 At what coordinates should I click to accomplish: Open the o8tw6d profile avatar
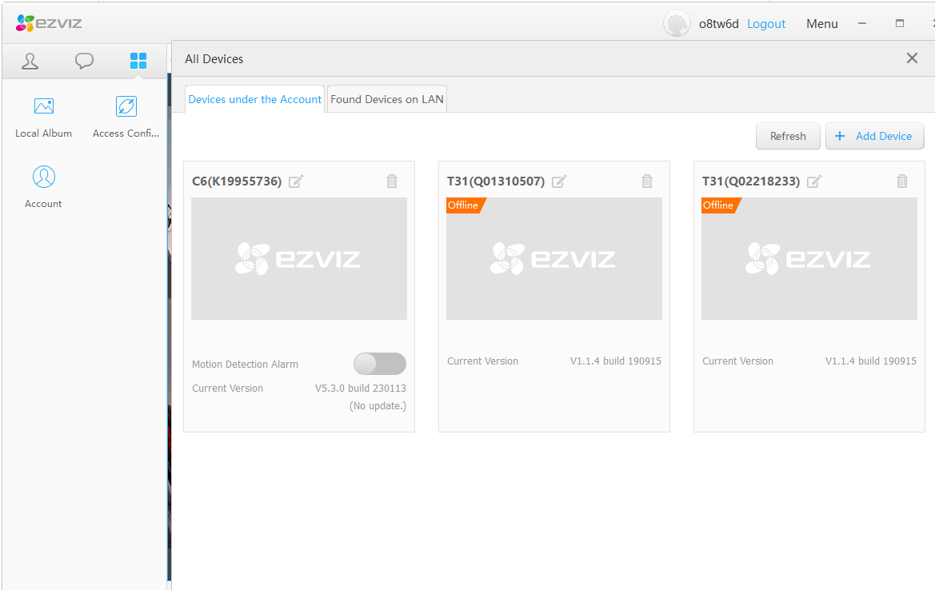[676, 23]
